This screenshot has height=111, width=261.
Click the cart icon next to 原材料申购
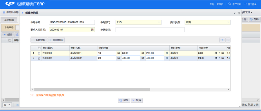(4, 12)
